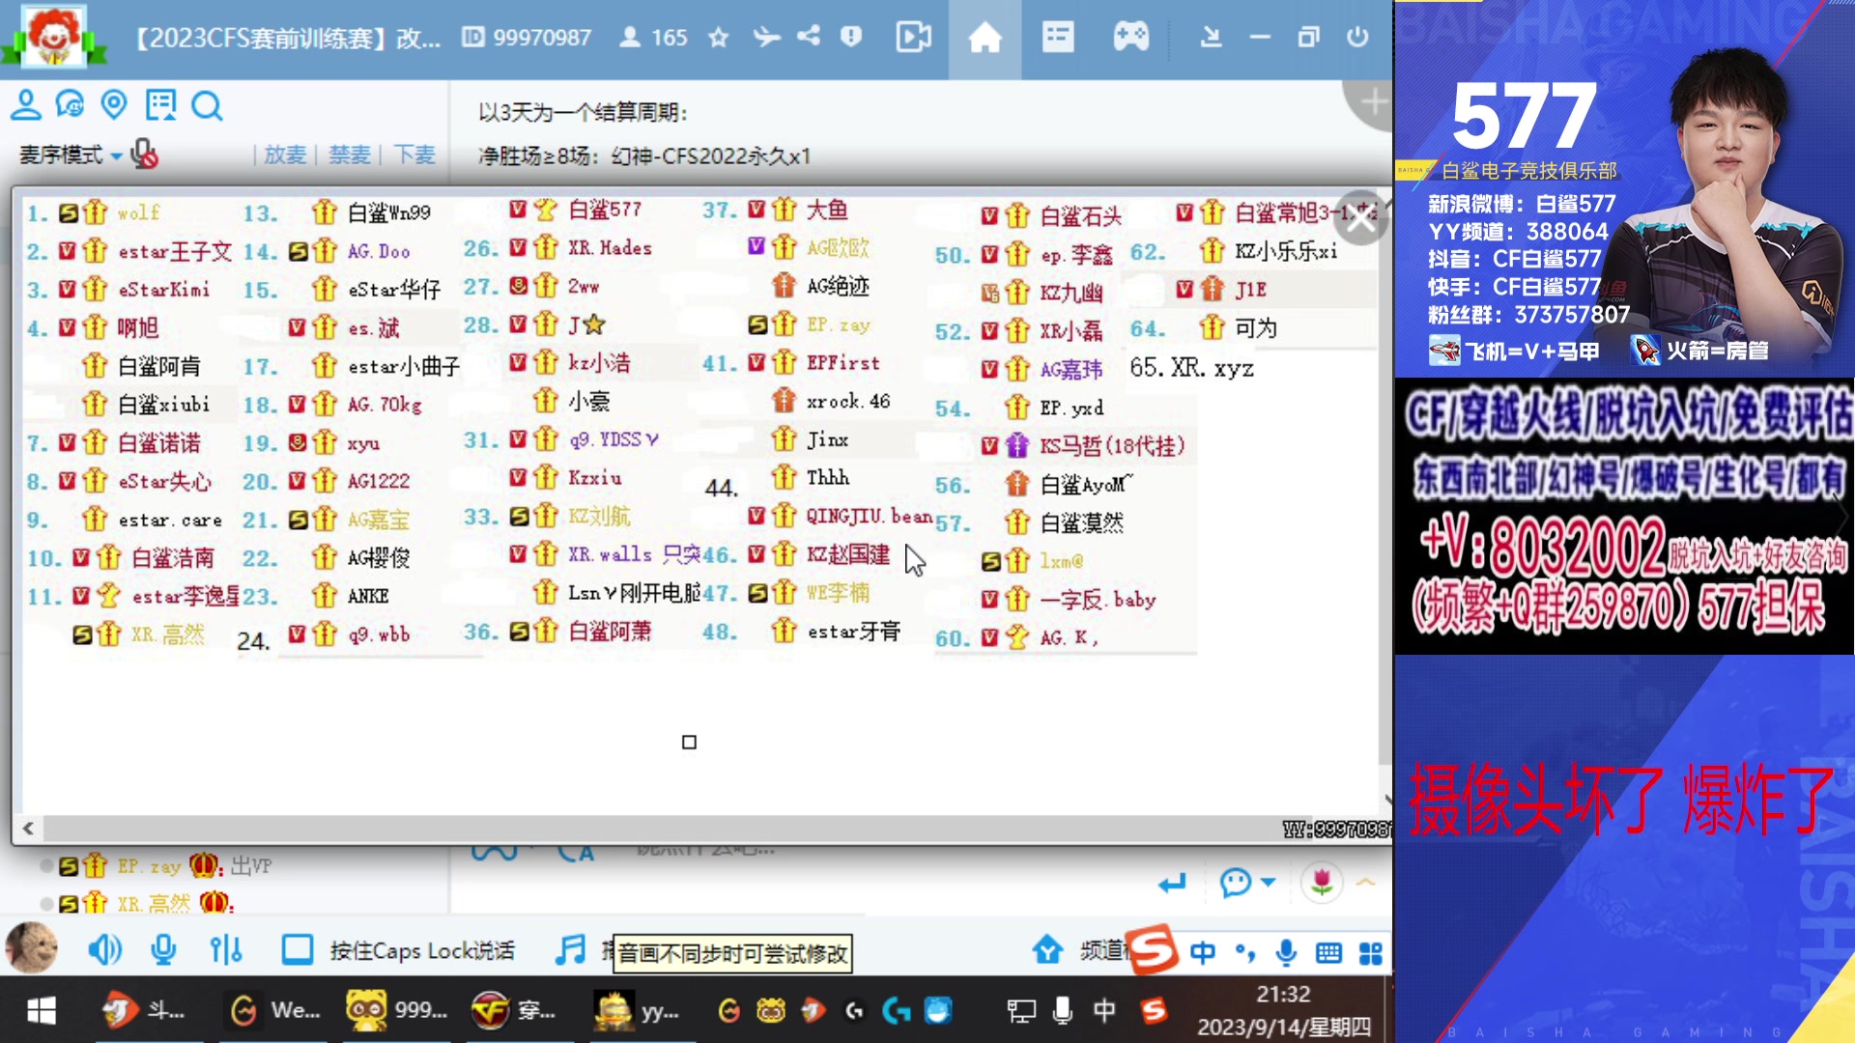Open the search magnifier icon

pos(207,105)
